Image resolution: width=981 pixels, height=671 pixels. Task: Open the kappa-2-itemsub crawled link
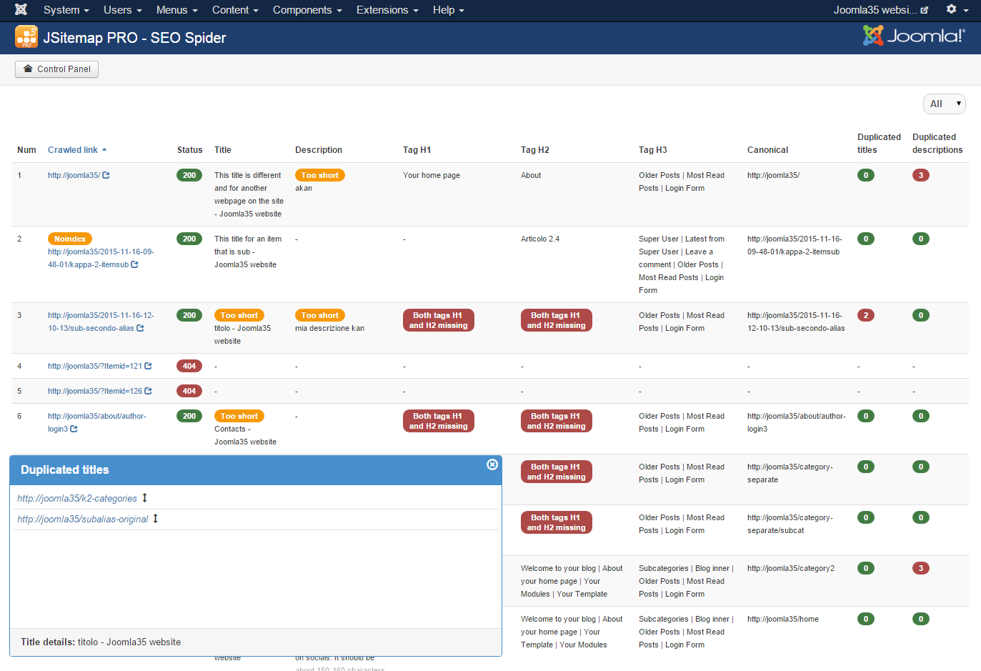pos(101,258)
